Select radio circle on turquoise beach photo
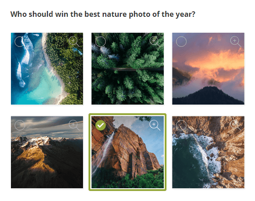Screen dimensions: 255x201 20,41
